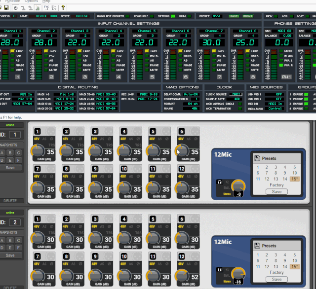Click the channel 1 number badge on first 12Mic
Viewport: 316px width, 289px height.
[37, 131]
